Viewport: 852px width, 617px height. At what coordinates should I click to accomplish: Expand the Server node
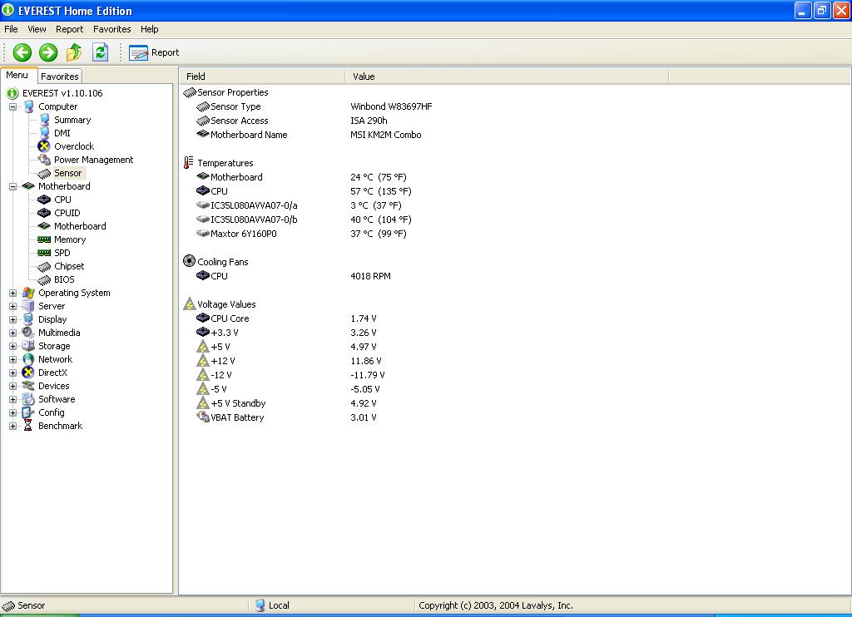tap(12, 306)
